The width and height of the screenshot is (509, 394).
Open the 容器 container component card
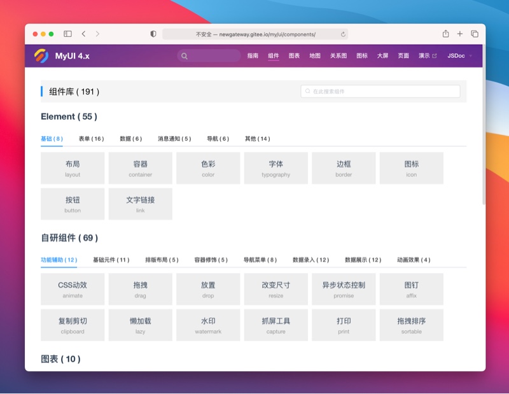140,168
